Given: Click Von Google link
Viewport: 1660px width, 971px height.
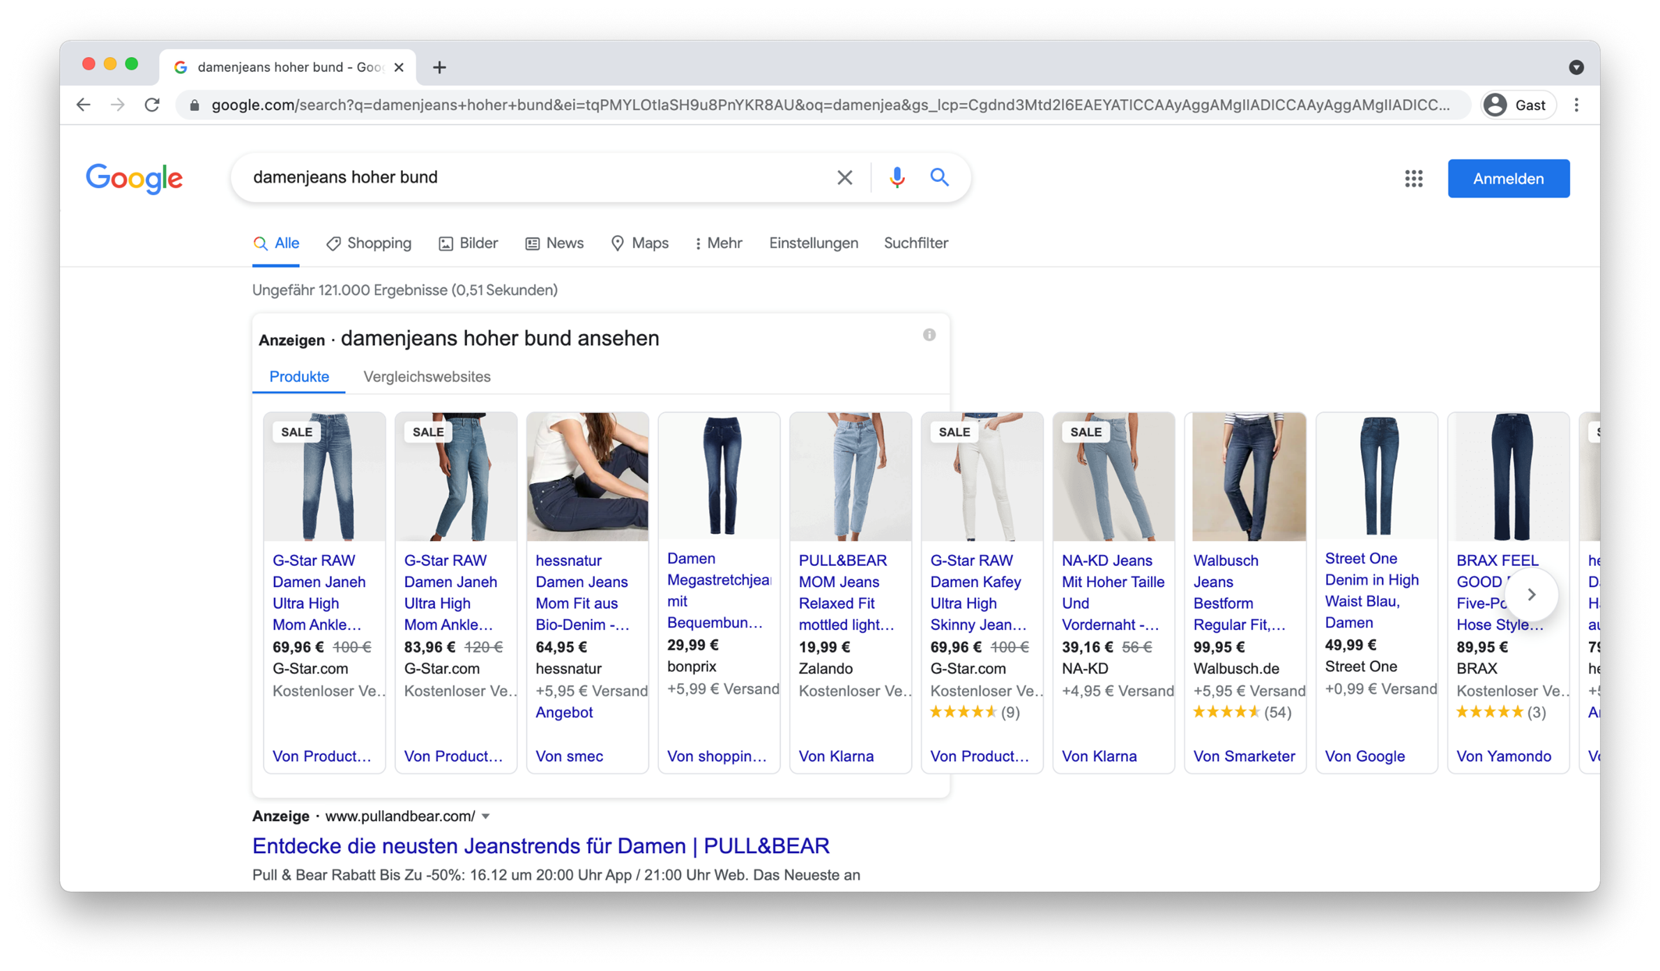Looking at the screenshot, I should pos(1364,756).
